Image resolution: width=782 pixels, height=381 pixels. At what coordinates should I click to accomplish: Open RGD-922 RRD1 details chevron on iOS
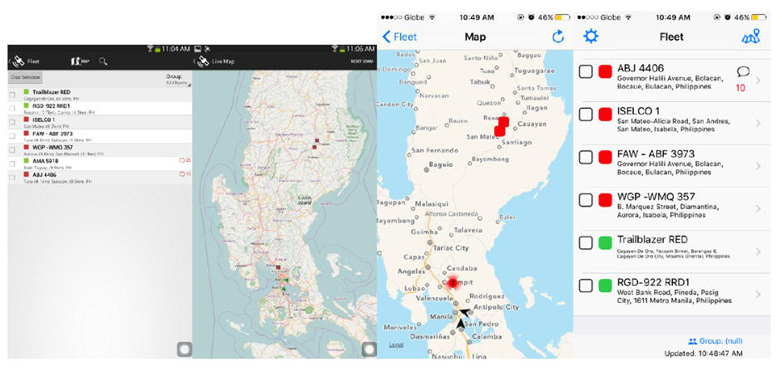(x=758, y=294)
